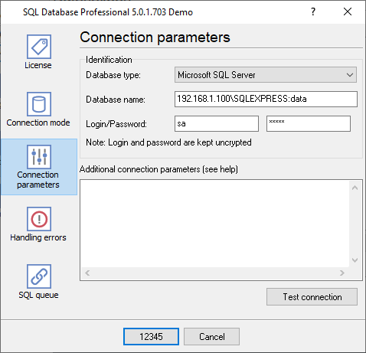Click the uncrypted password note text
The image size is (366, 353).
(168, 142)
